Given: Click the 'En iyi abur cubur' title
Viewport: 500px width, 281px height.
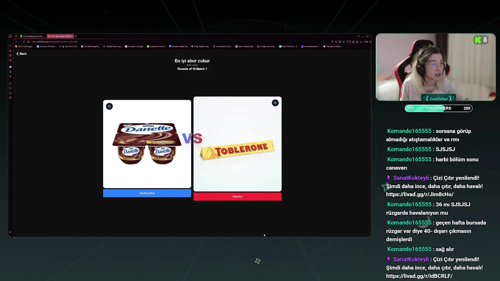Looking at the screenshot, I should click(x=192, y=61).
